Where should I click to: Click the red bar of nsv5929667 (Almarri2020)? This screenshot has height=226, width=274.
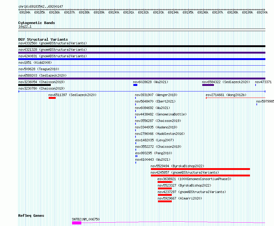165,201
